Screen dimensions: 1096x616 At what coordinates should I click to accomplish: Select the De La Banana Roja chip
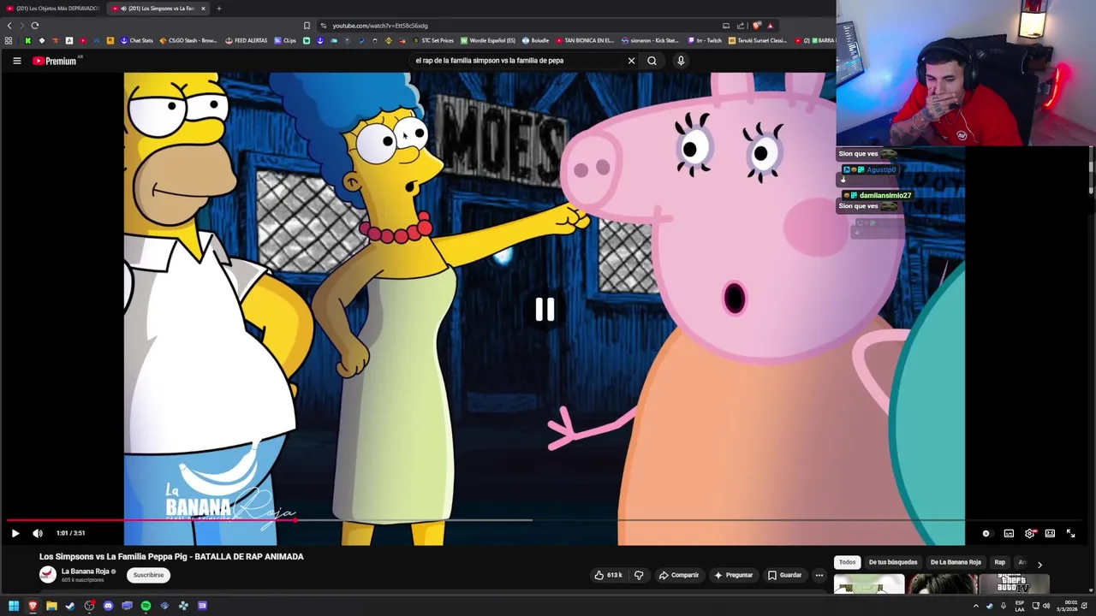point(956,562)
